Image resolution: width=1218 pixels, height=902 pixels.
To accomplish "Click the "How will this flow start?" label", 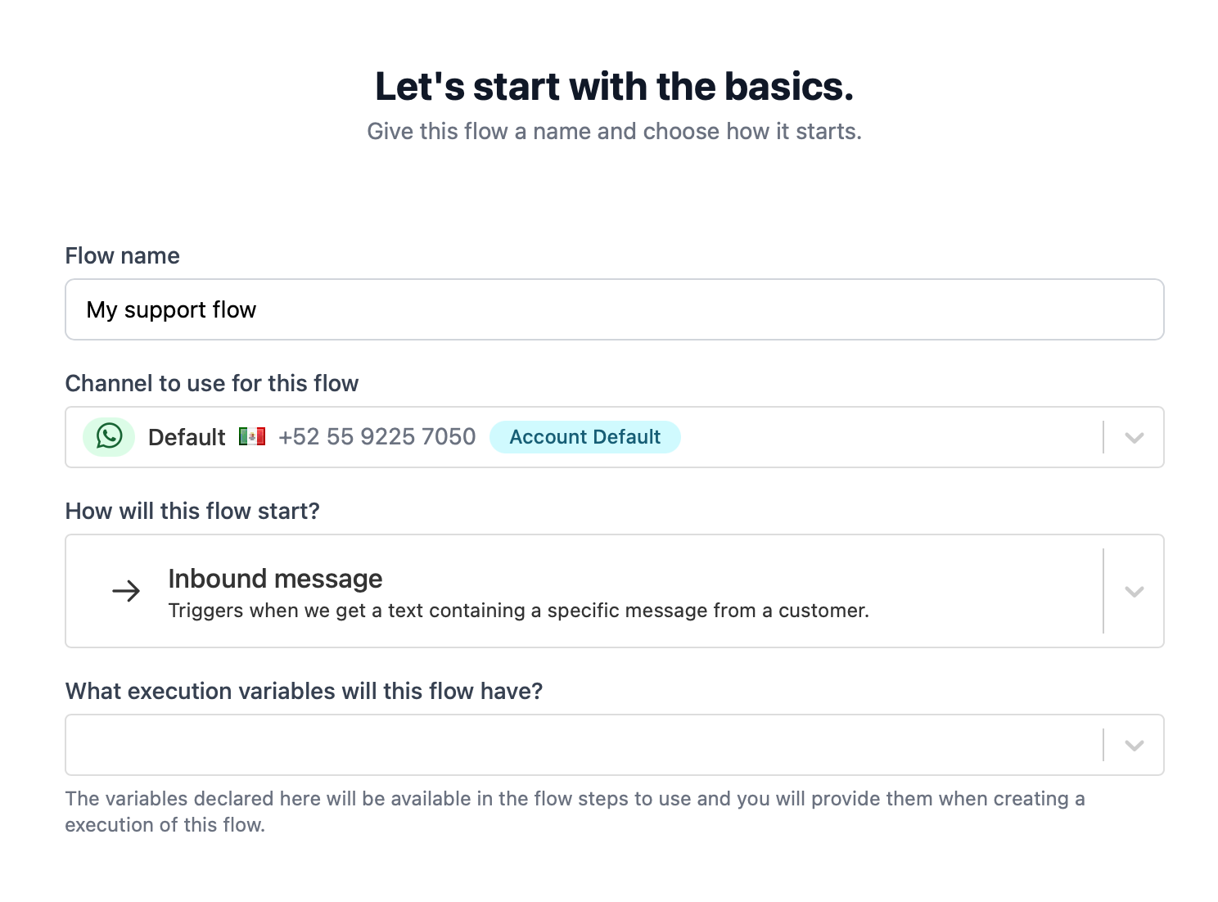I will pyautogui.click(x=192, y=511).
